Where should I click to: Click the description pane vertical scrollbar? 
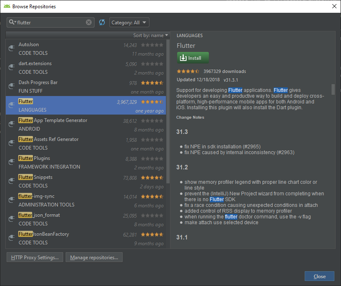point(333,89)
